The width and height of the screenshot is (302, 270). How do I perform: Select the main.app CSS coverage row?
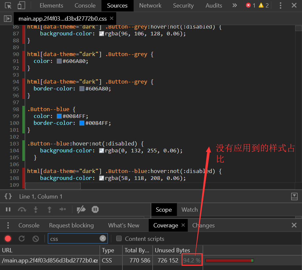tap(151, 260)
